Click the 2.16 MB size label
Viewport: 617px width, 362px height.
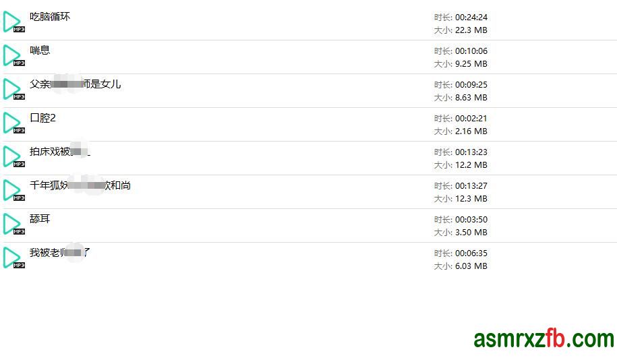[x=471, y=131]
